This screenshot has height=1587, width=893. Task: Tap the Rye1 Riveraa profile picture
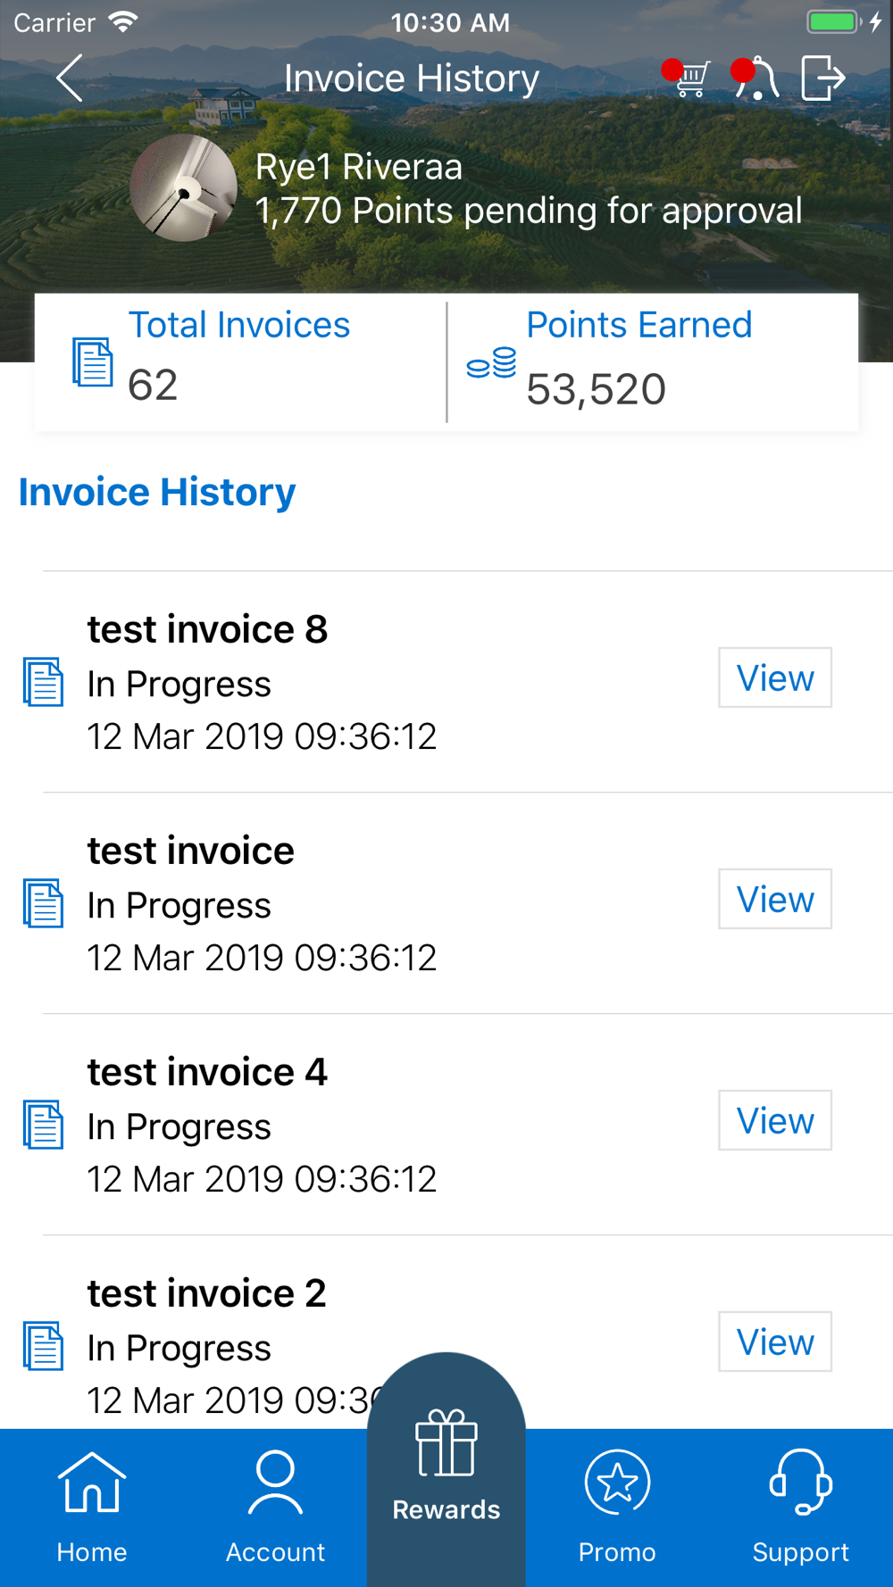pos(183,187)
